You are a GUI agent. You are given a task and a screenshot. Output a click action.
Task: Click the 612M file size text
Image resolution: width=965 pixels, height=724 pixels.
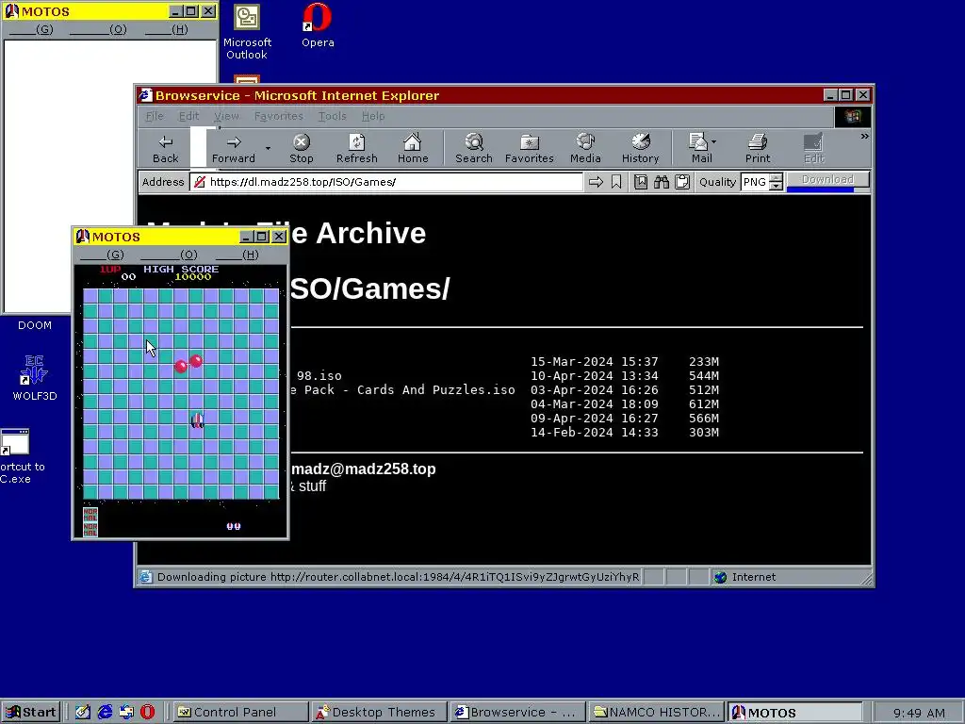[x=703, y=403]
